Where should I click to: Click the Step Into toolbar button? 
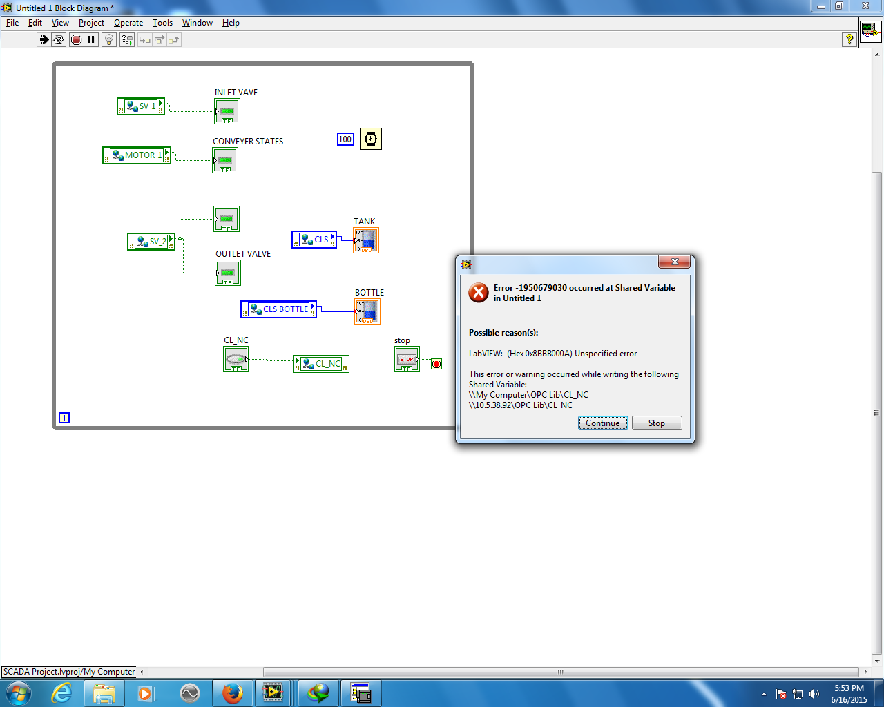pyautogui.click(x=144, y=40)
